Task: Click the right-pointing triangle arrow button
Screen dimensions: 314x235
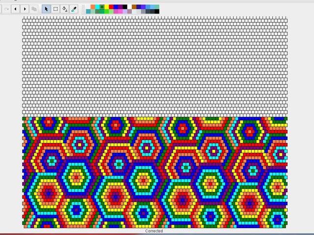Action: click(x=25, y=9)
